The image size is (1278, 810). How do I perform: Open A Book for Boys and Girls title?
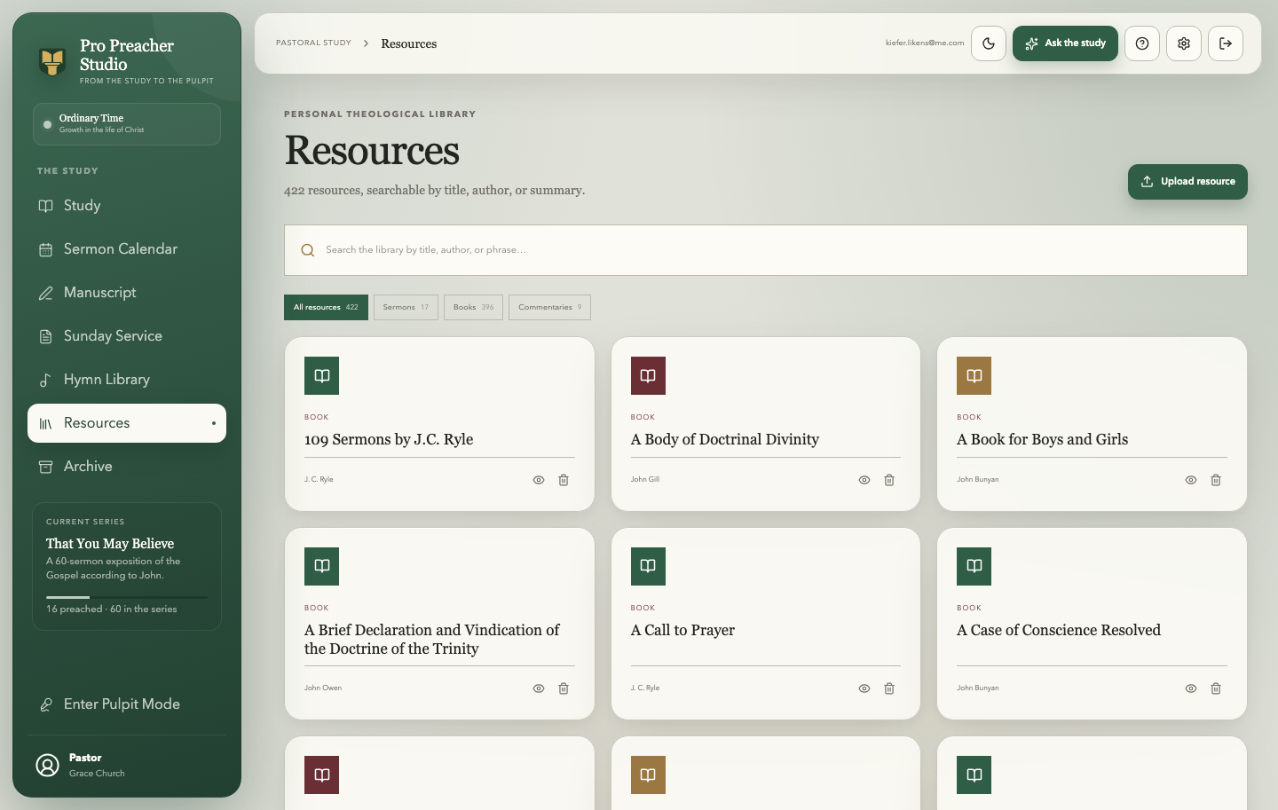click(x=1043, y=439)
